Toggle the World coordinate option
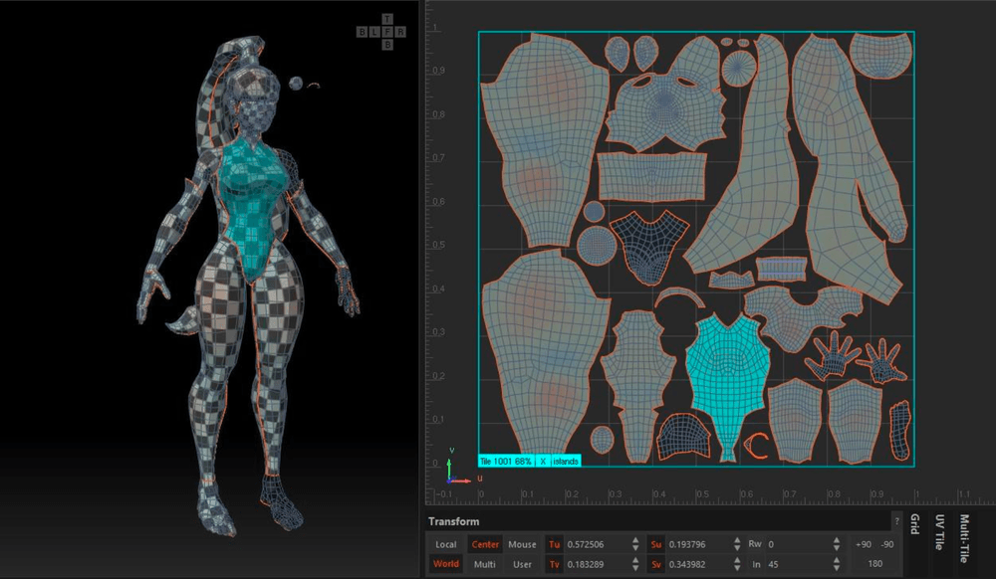 445,564
